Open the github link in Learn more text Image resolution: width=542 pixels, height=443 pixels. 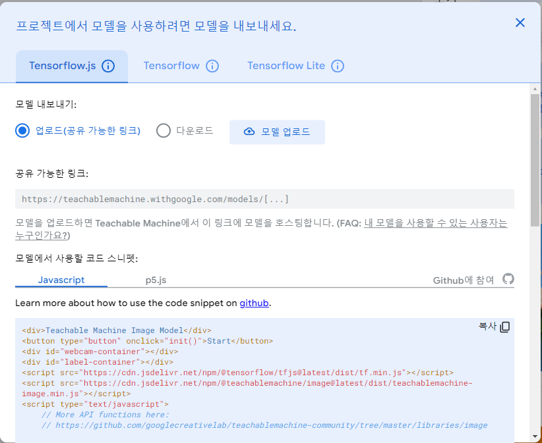coord(254,303)
